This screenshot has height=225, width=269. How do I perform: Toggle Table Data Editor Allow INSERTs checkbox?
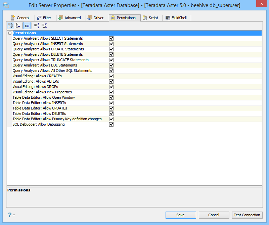(111, 103)
